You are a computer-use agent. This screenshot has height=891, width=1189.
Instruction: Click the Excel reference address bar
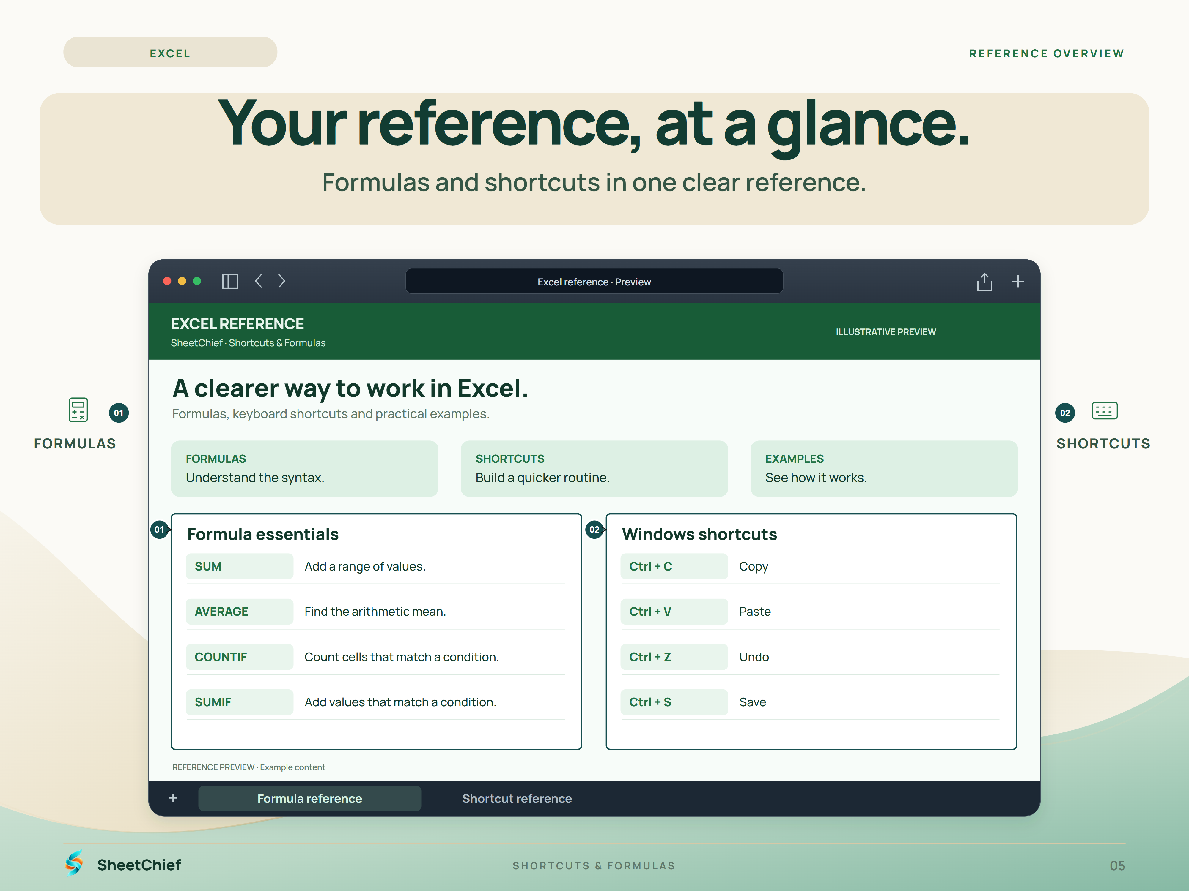(594, 282)
